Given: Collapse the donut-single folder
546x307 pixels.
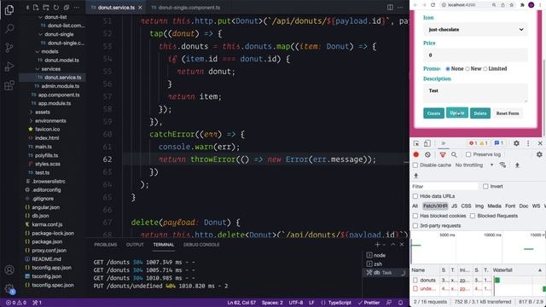Looking at the screenshot, I should pos(40,34).
